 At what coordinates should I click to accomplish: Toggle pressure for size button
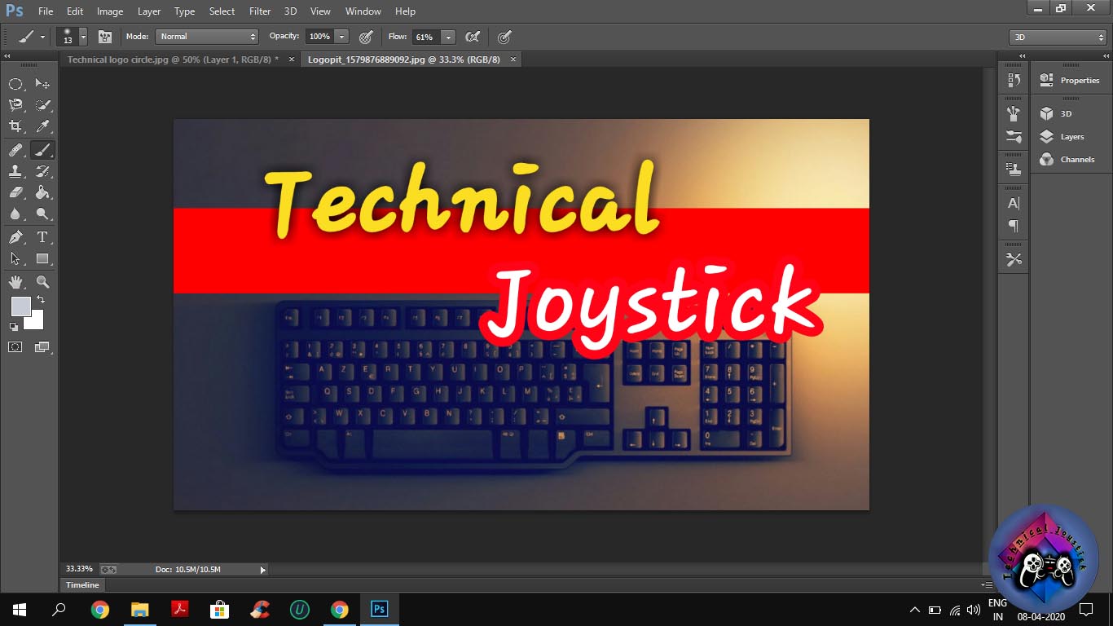pos(504,37)
